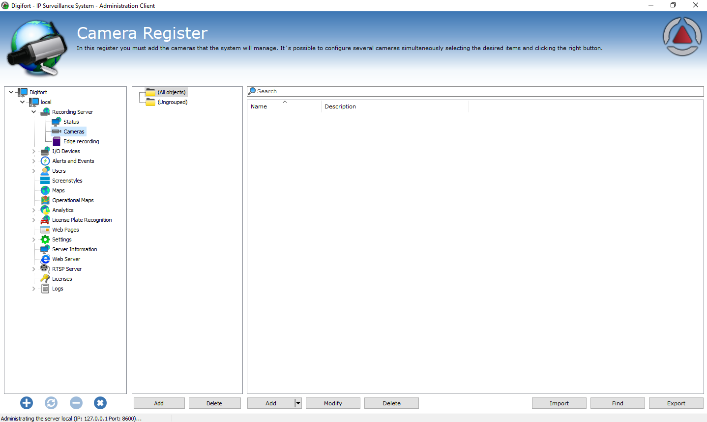707x422 pixels.
Task: Collapse the Recording Server node
Action: pos(33,112)
